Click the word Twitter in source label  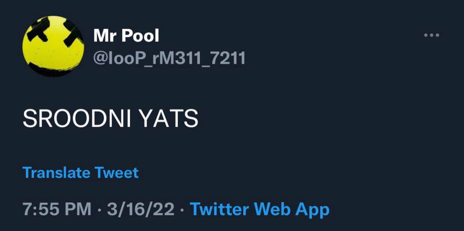(x=219, y=209)
